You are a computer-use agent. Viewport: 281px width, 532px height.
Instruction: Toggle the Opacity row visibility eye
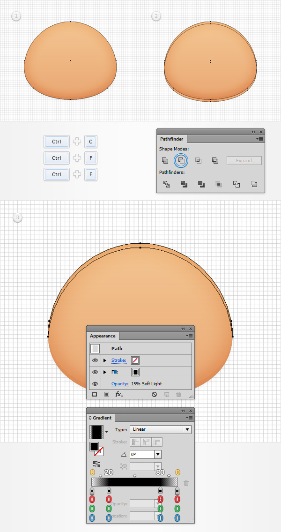click(95, 384)
